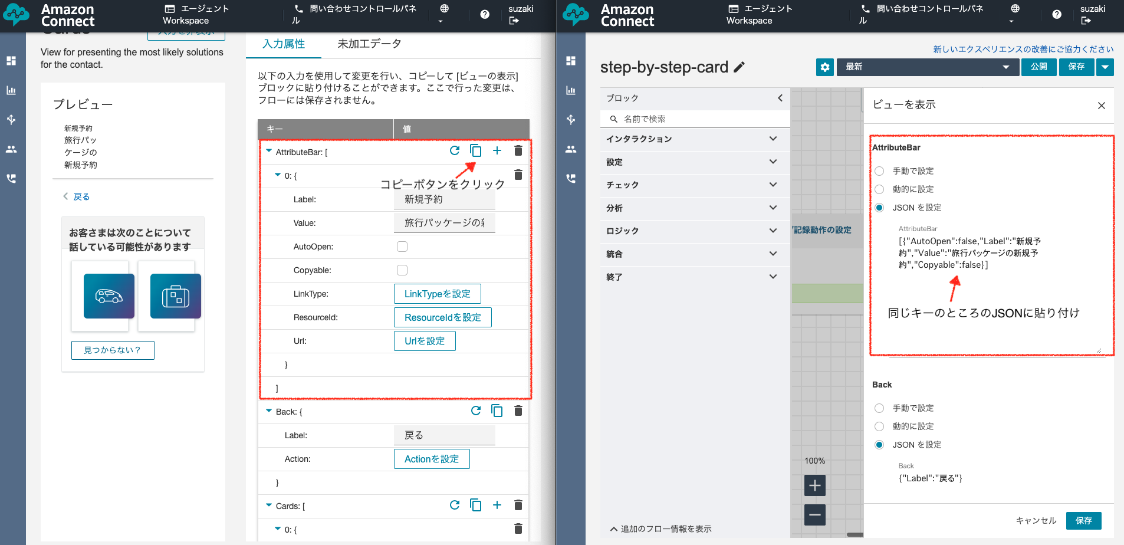Copy the AttributeBar value using the copy icon
Image resolution: width=1124 pixels, height=545 pixels.
click(x=475, y=150)
